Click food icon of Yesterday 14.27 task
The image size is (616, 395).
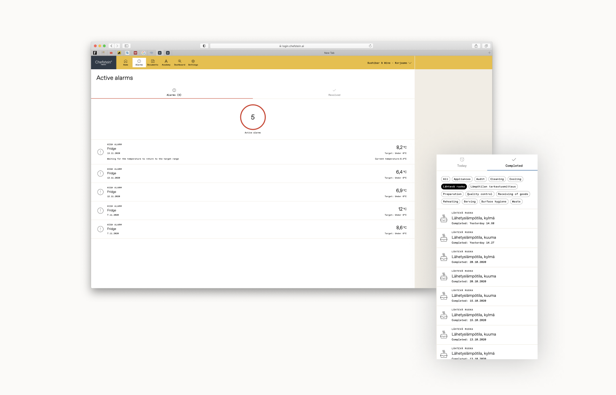pos(444,238)
